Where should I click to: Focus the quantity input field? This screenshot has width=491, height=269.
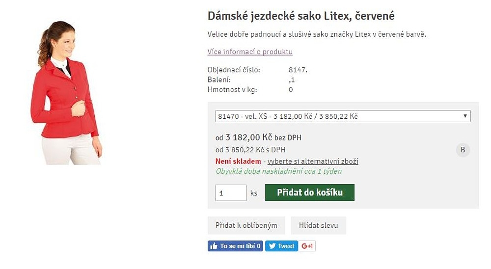click(x=231, y=193)
